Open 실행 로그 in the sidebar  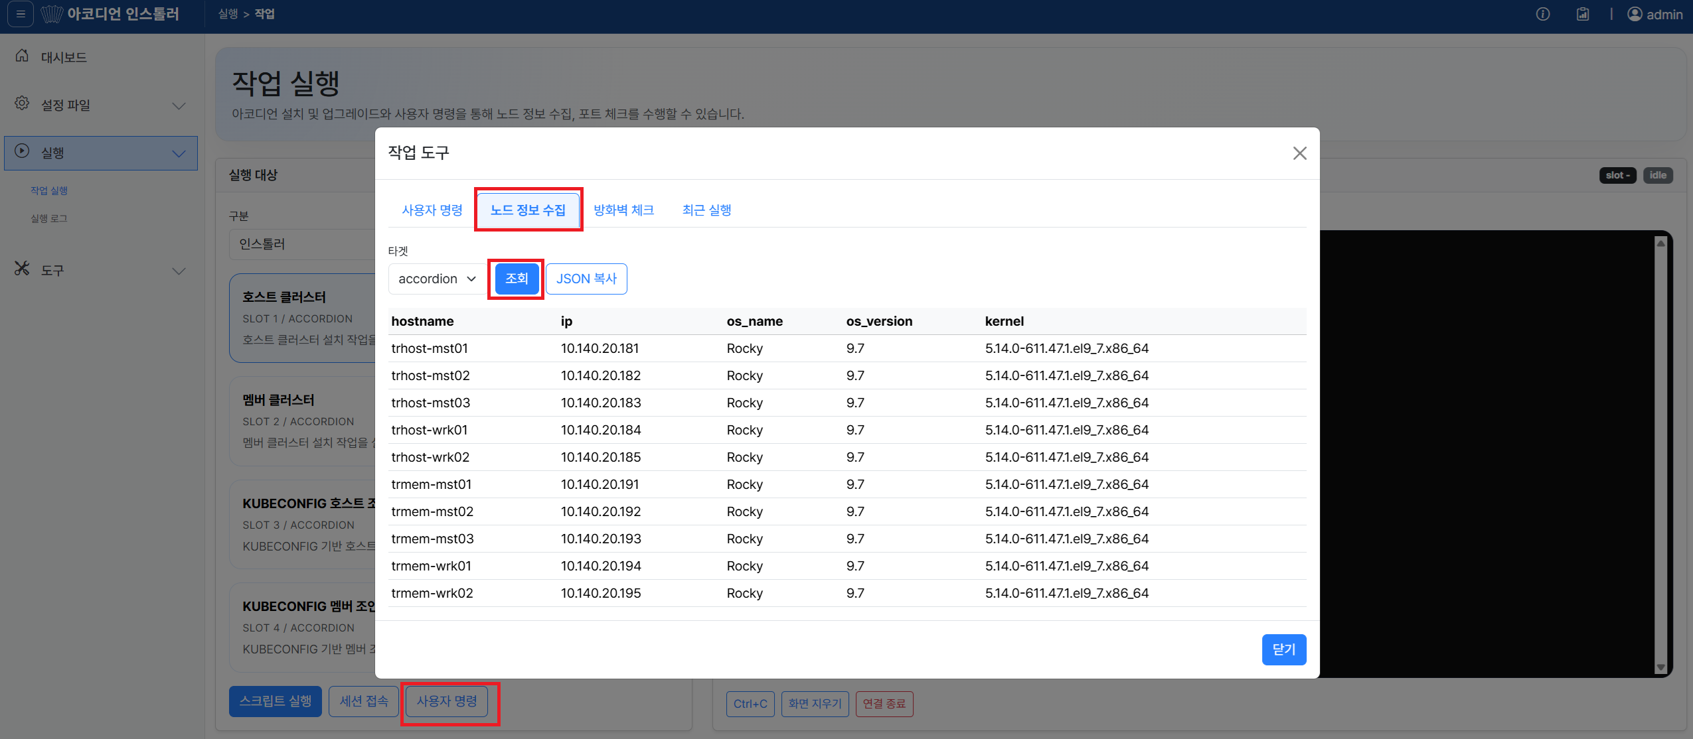pos(49,219)
